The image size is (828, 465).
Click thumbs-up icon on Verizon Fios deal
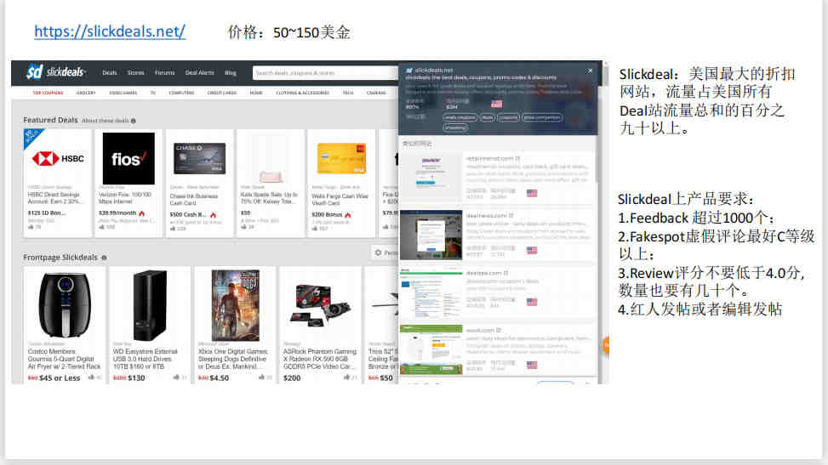coord(102,227)
